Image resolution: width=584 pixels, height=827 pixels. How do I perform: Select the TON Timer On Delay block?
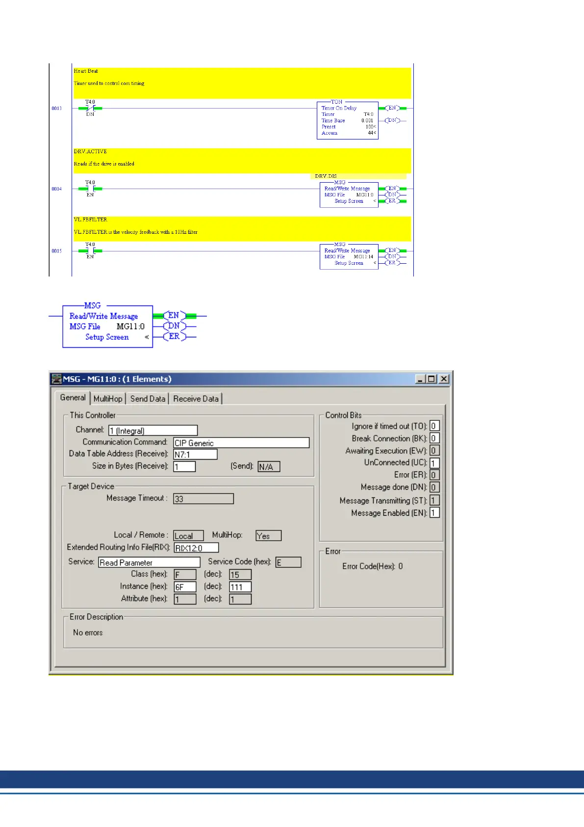[x=348, y=120]
